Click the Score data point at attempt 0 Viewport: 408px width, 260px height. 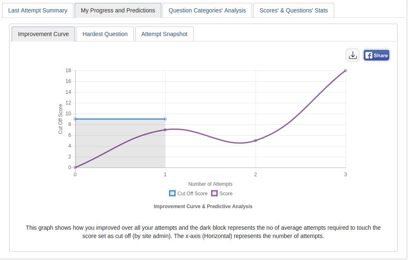pyautogui.click(x=75, y=168)
